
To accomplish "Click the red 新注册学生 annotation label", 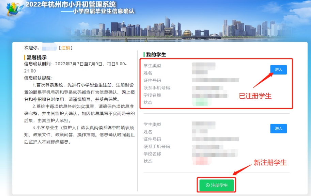I will click(x=270, y=163).
